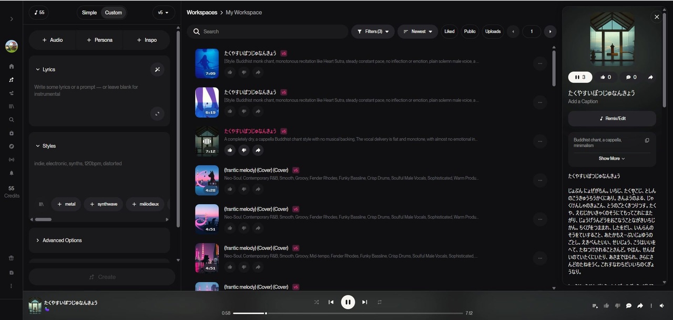673x320 pixels.
Task: Open more options for the 4:28 song
Action: [540, 181]
